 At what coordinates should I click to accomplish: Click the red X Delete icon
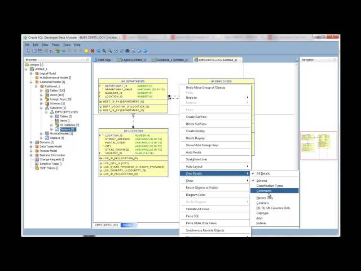[x=93, y=51]
